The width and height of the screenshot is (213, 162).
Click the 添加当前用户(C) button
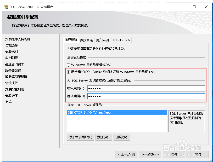coord(80,137)
